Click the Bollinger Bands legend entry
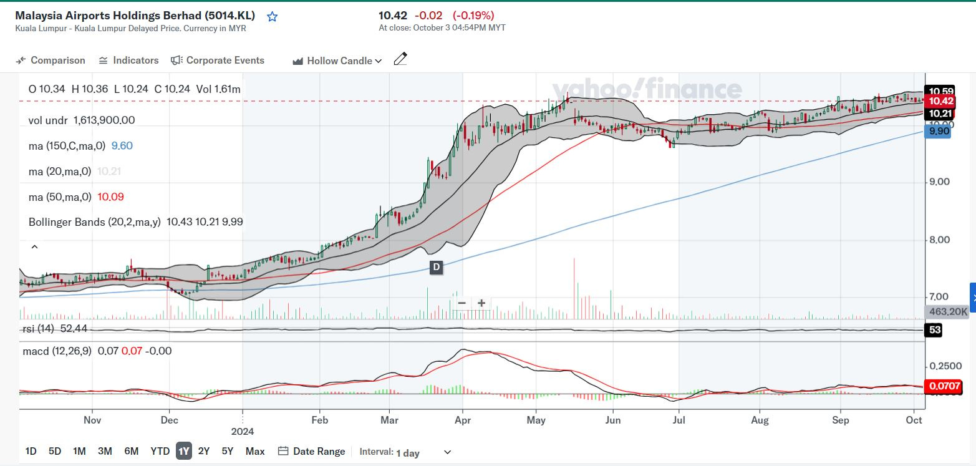 [x=135, y=221]
